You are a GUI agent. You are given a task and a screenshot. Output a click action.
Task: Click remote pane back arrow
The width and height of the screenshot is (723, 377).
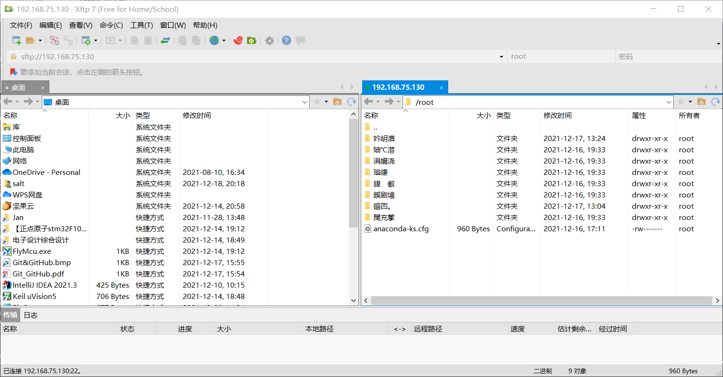point(368,102)
